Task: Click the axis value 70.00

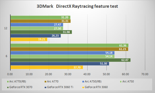Action: pos(145,74)
